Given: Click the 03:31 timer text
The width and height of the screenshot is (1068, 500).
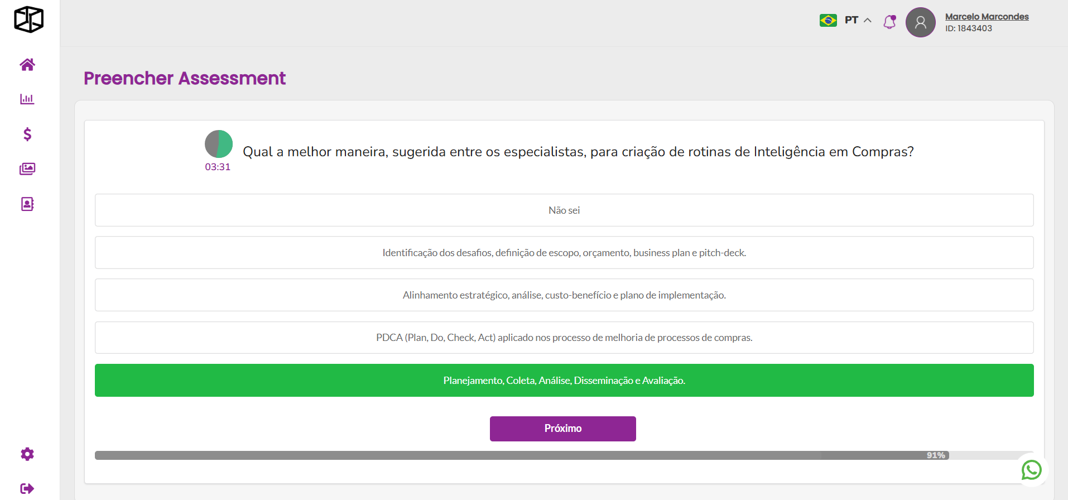Looking at the screenshot, I should 218,167.
